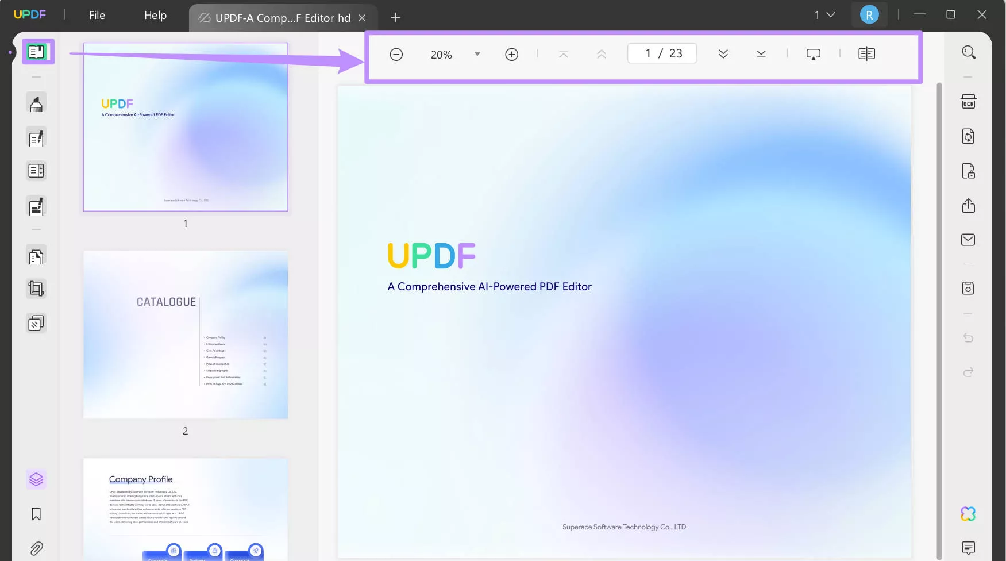Open the Edit PDF tool
This screenshot has width=1006, height=561.
coord(36,138)
